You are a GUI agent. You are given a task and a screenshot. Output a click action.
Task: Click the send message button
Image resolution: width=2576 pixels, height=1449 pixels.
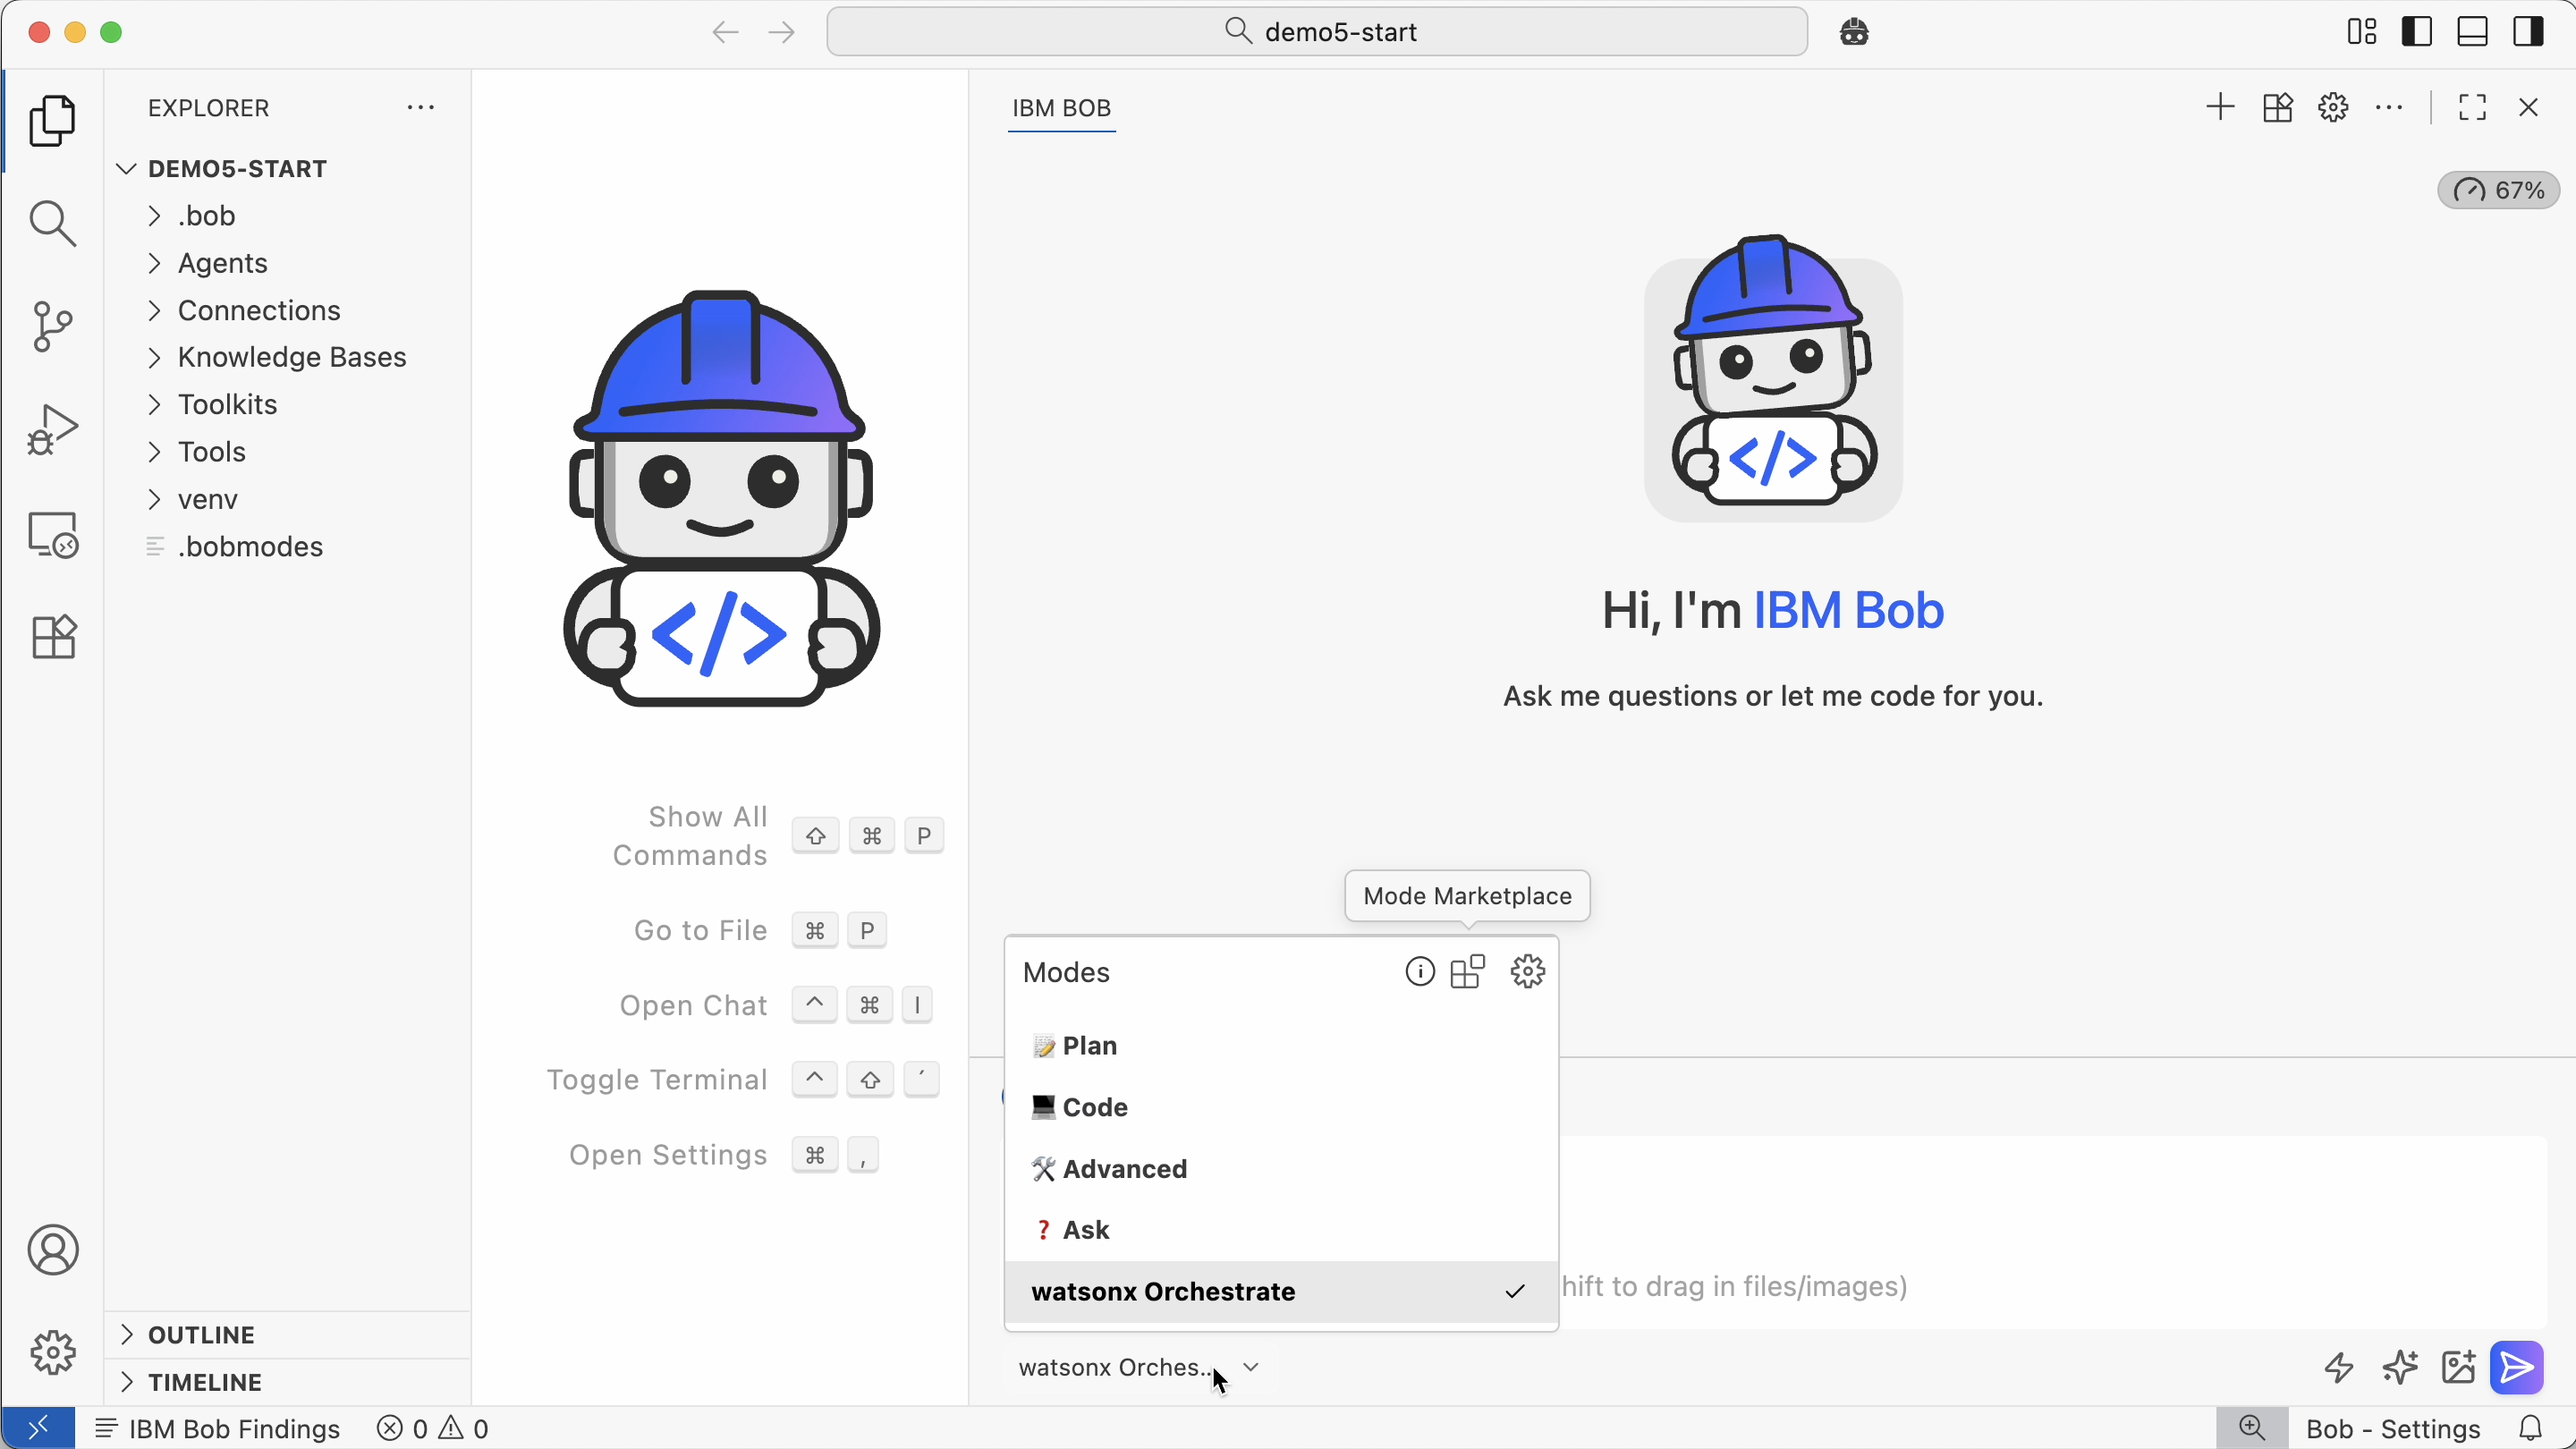pos(2517,1367)
